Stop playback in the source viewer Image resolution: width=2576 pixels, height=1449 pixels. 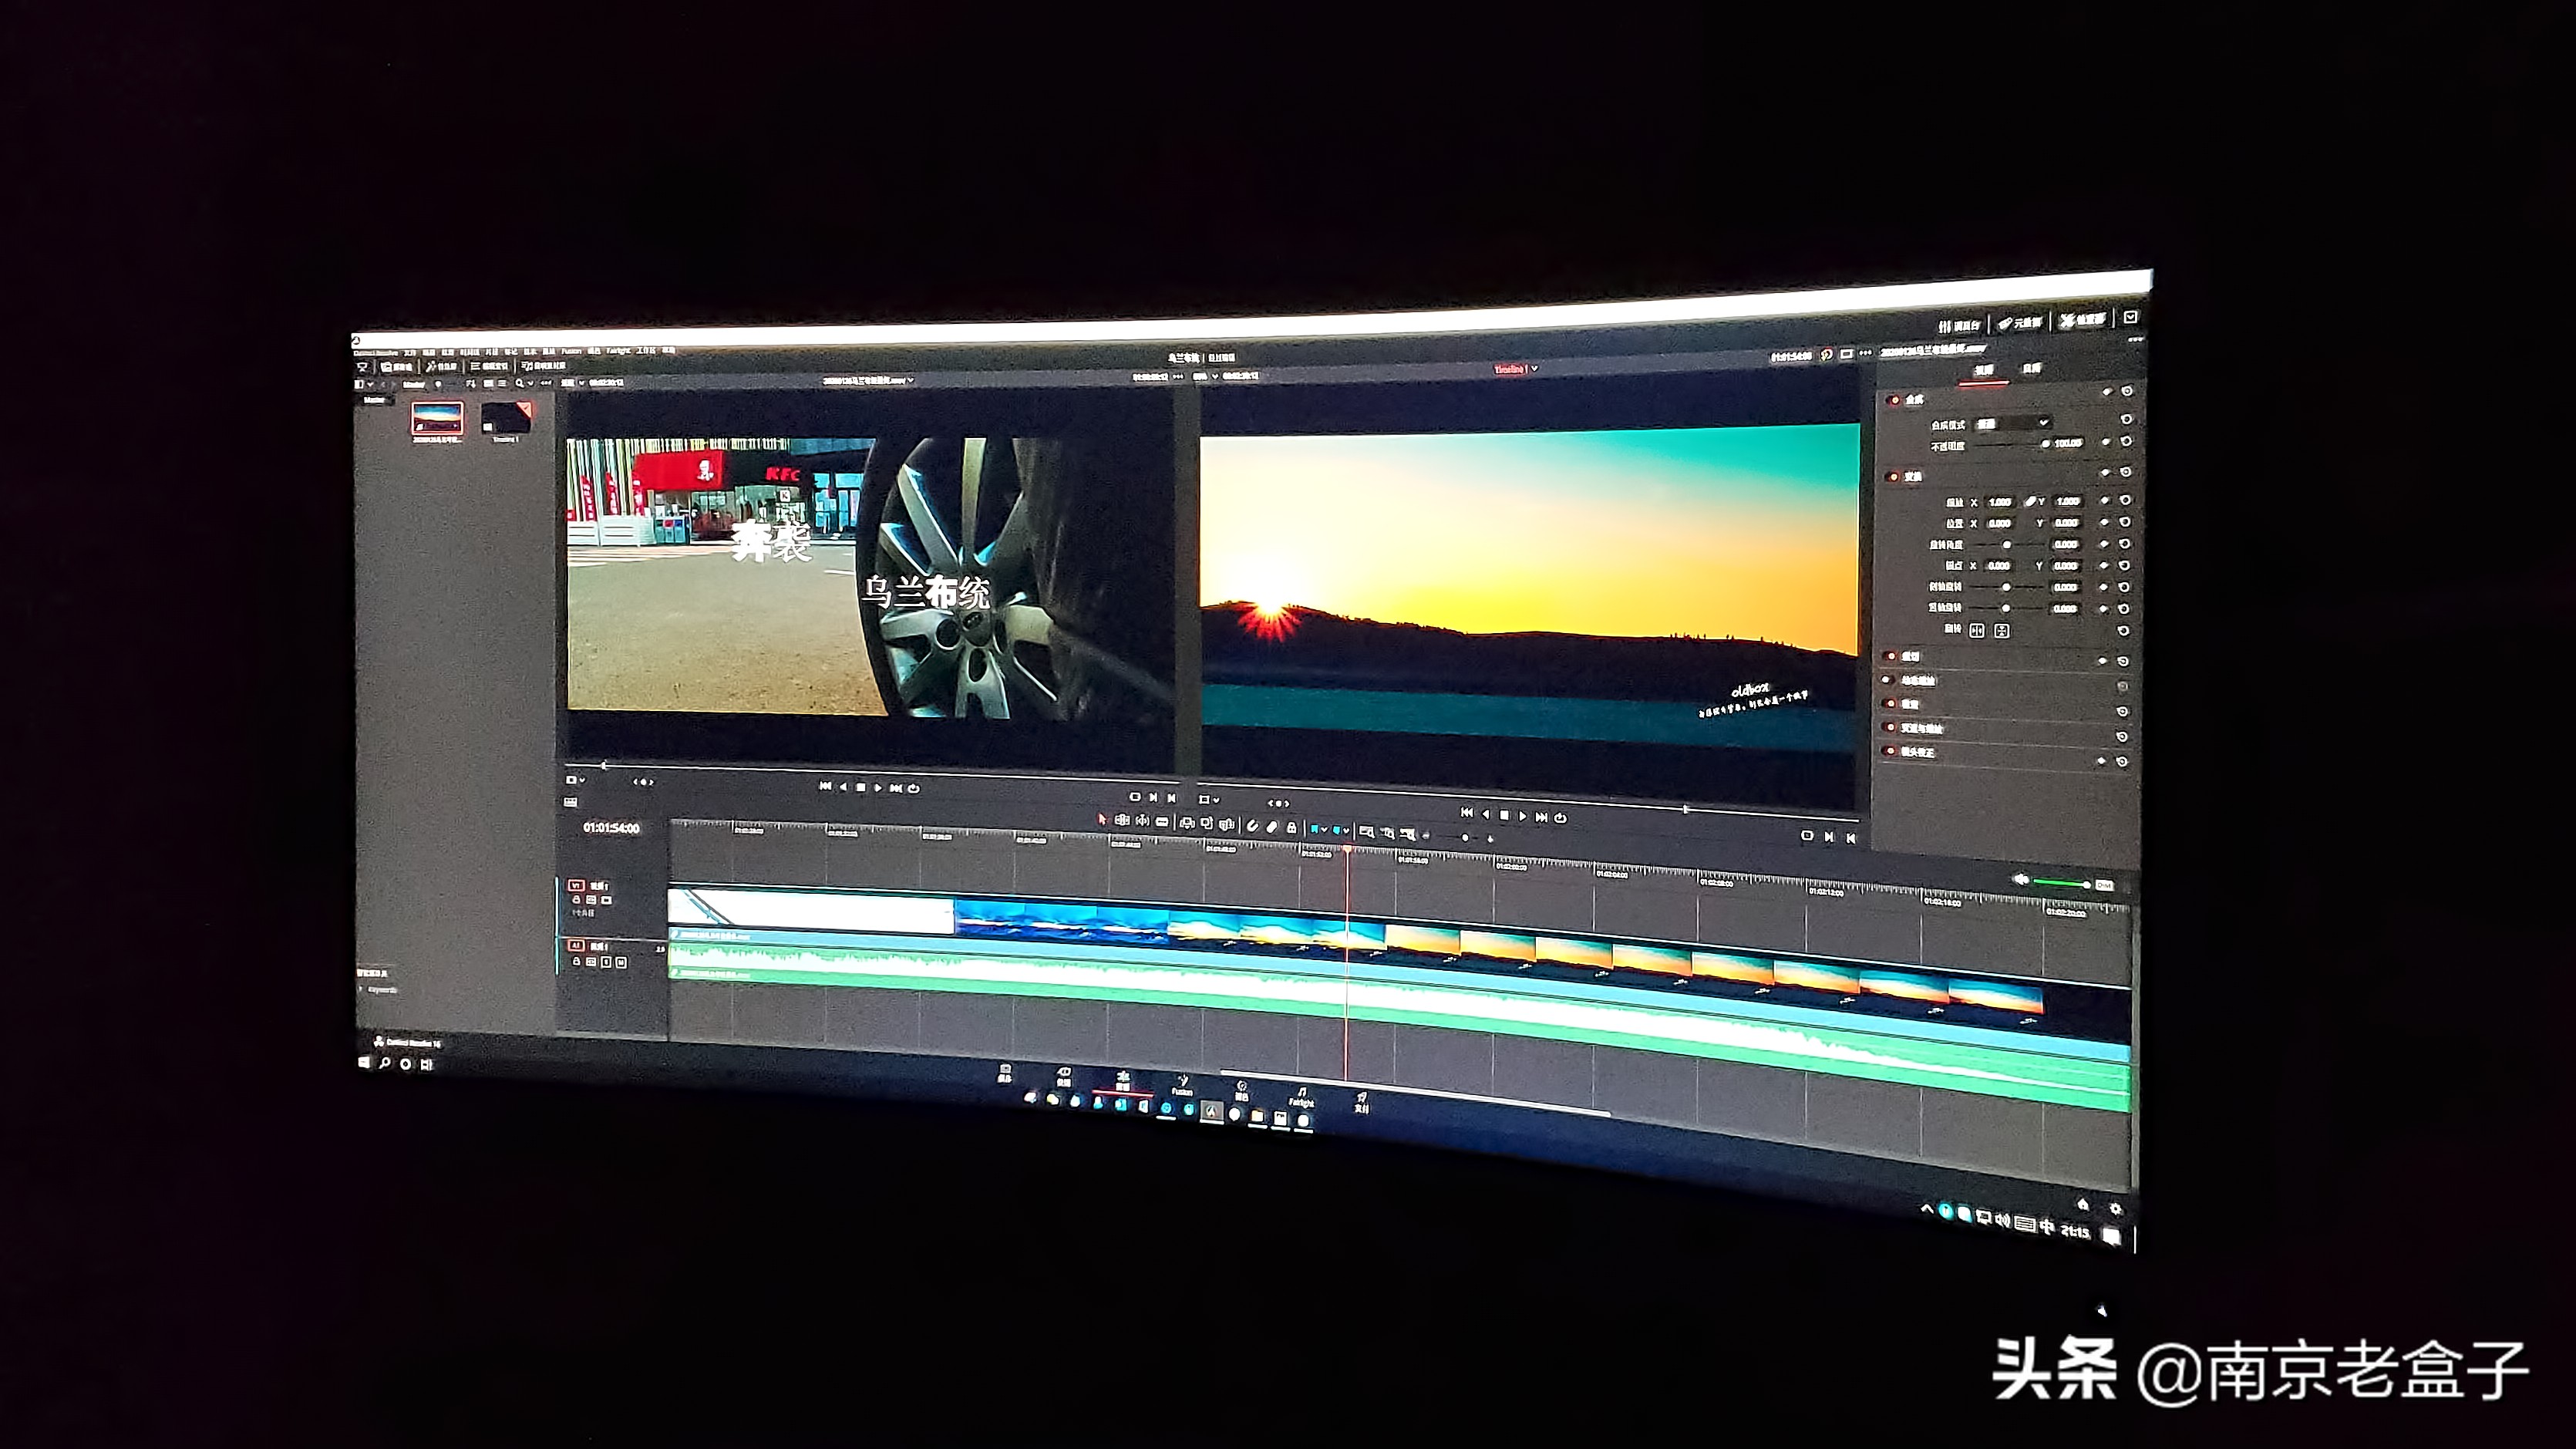tap(861, 788)
